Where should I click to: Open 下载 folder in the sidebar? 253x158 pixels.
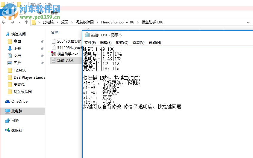(x=17, y=49)
